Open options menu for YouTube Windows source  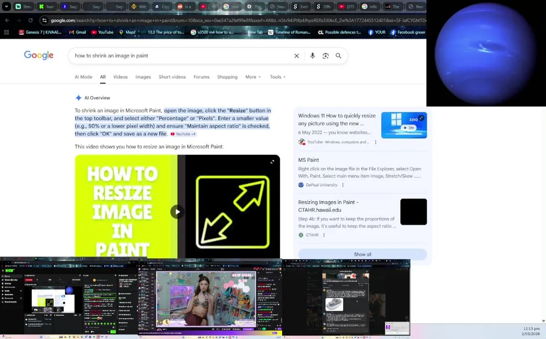click(x=375, y=142)
